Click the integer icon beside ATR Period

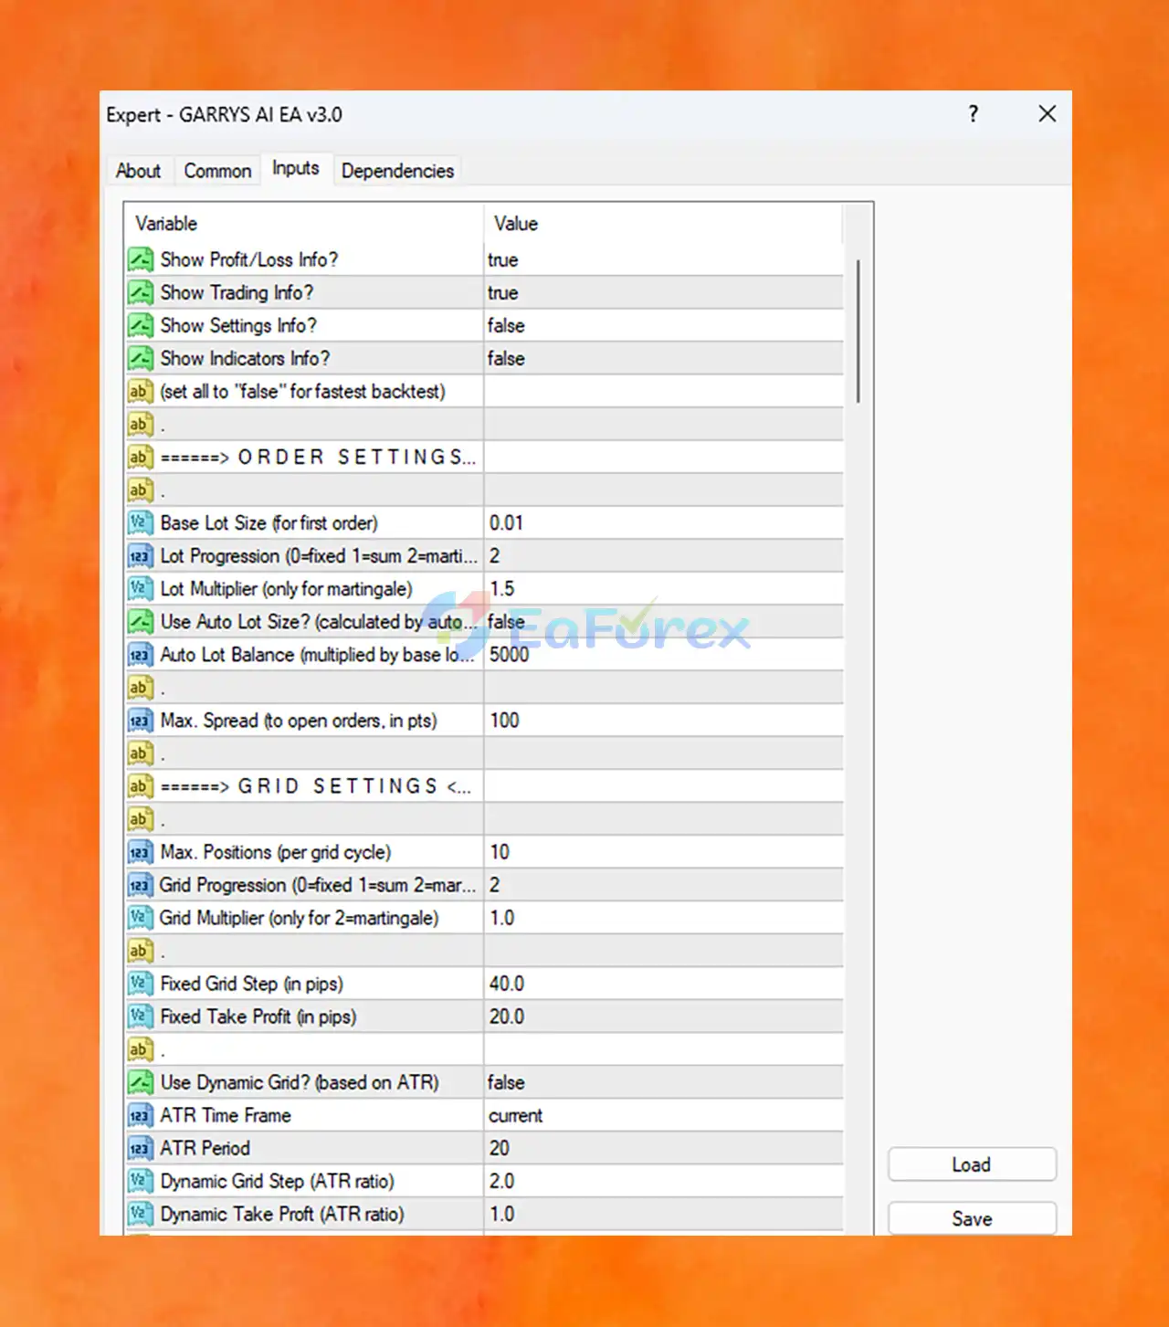click(x=140, y=1147)
